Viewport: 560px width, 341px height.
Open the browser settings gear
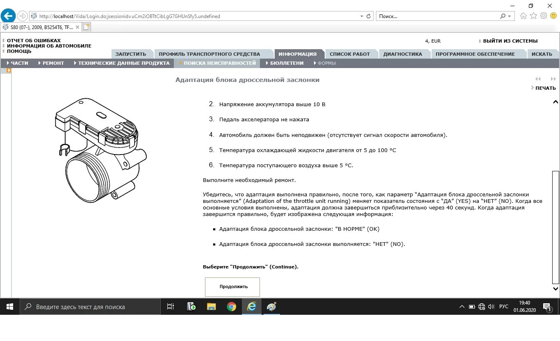(544, 16)
